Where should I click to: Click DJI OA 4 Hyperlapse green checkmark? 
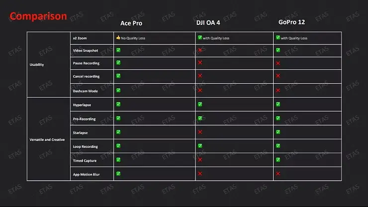[200, 104]
